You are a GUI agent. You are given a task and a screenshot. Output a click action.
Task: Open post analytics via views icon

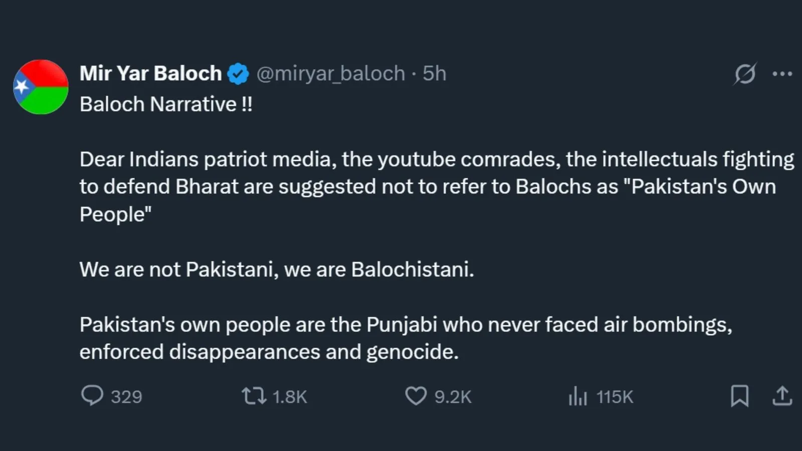(x=577, y=396)
